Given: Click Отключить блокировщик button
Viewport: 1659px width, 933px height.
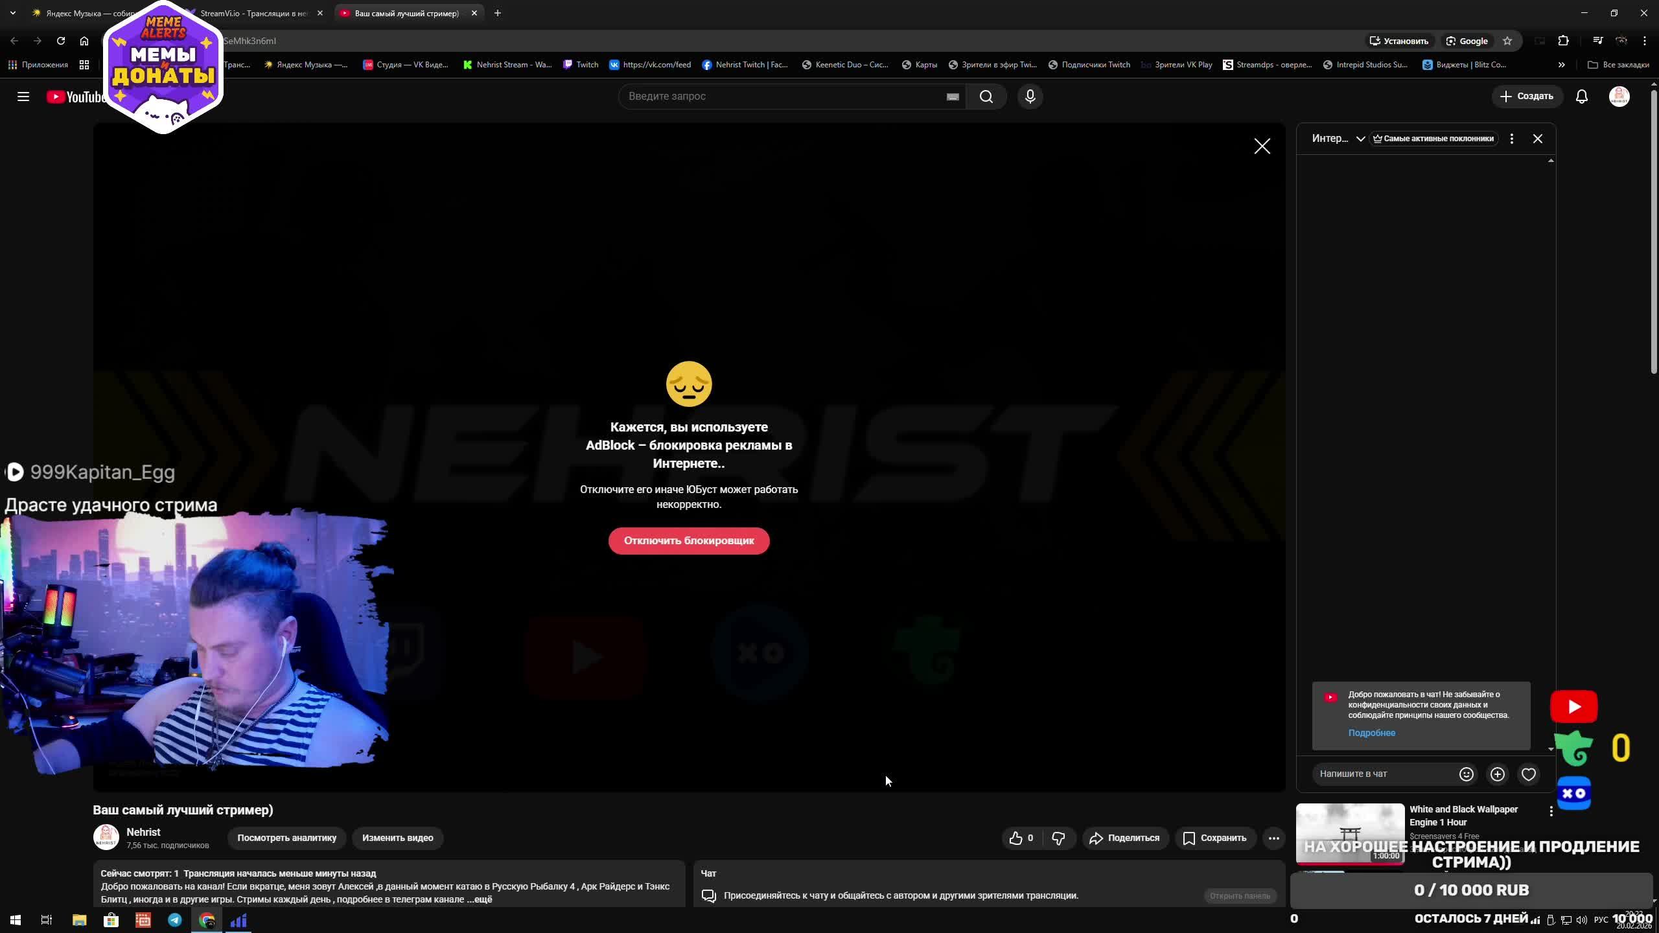Looking at the screenshot, I should (x=688, y=540).
